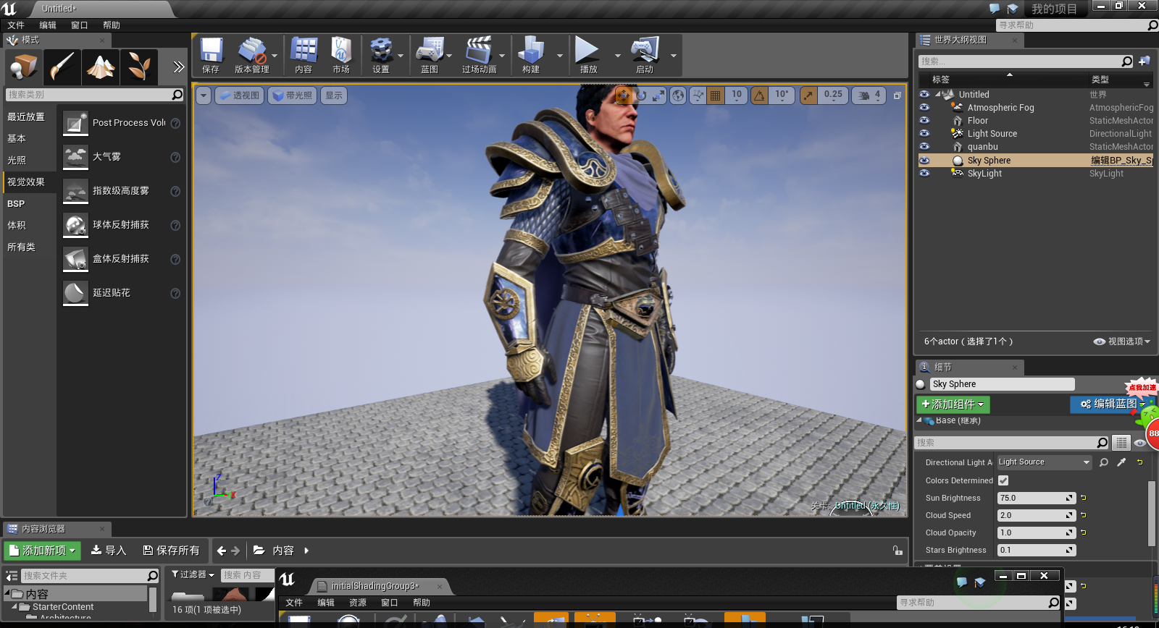Open the Window (窗口) menu
This screenshot has width=1159, height=628.
point(80,25)
